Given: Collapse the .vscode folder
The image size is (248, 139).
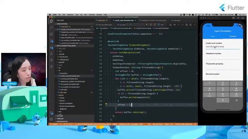Looking at the screenshot, I should click(x=61, y=54).
